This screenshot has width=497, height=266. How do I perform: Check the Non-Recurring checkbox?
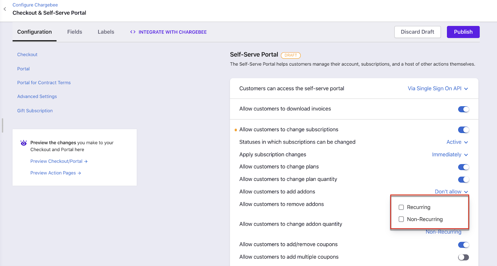pyautogui.click(x=401, y=219)
